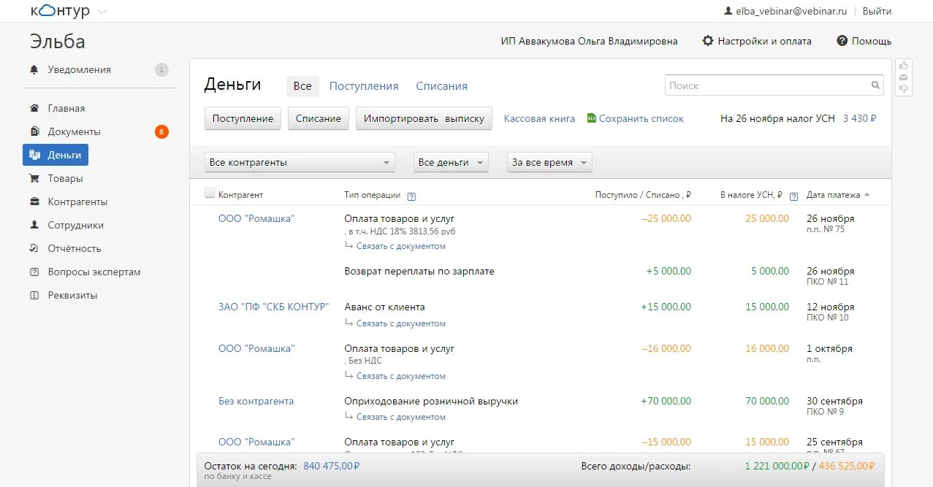
Task: Click the envelope feedback icon
Action: 903,77
